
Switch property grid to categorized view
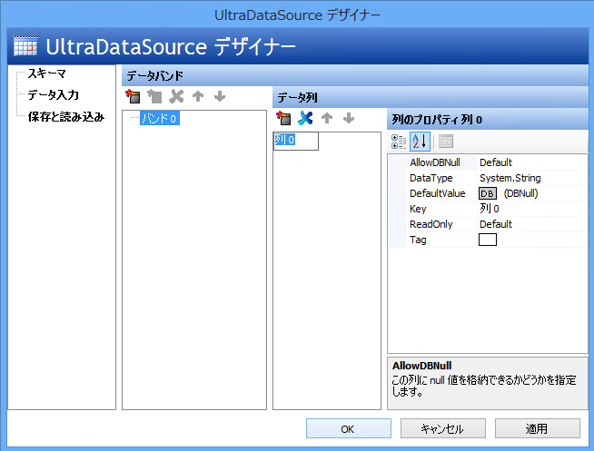click(399, 142)
